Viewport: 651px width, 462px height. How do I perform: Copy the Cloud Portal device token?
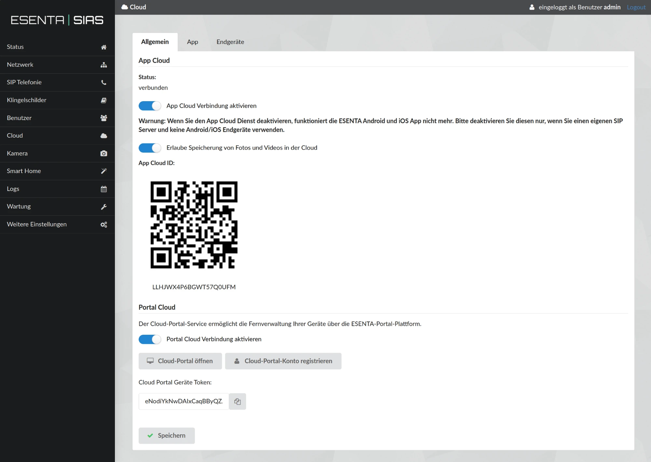click(x=238, y=401)
